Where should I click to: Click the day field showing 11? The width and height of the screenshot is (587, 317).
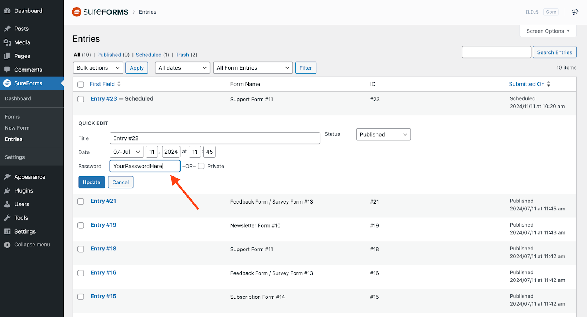[x=152, y=152]
